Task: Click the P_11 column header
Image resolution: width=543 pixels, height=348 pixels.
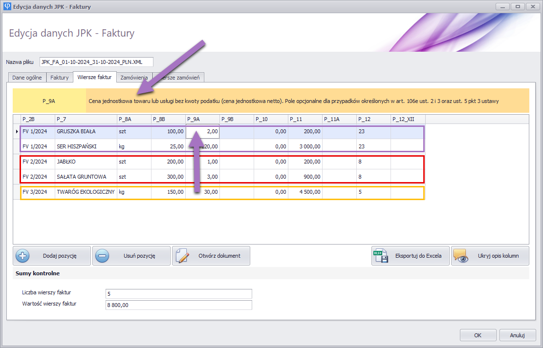Action: (305, 119)
